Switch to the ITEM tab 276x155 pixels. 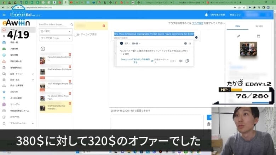click(237, 26)
